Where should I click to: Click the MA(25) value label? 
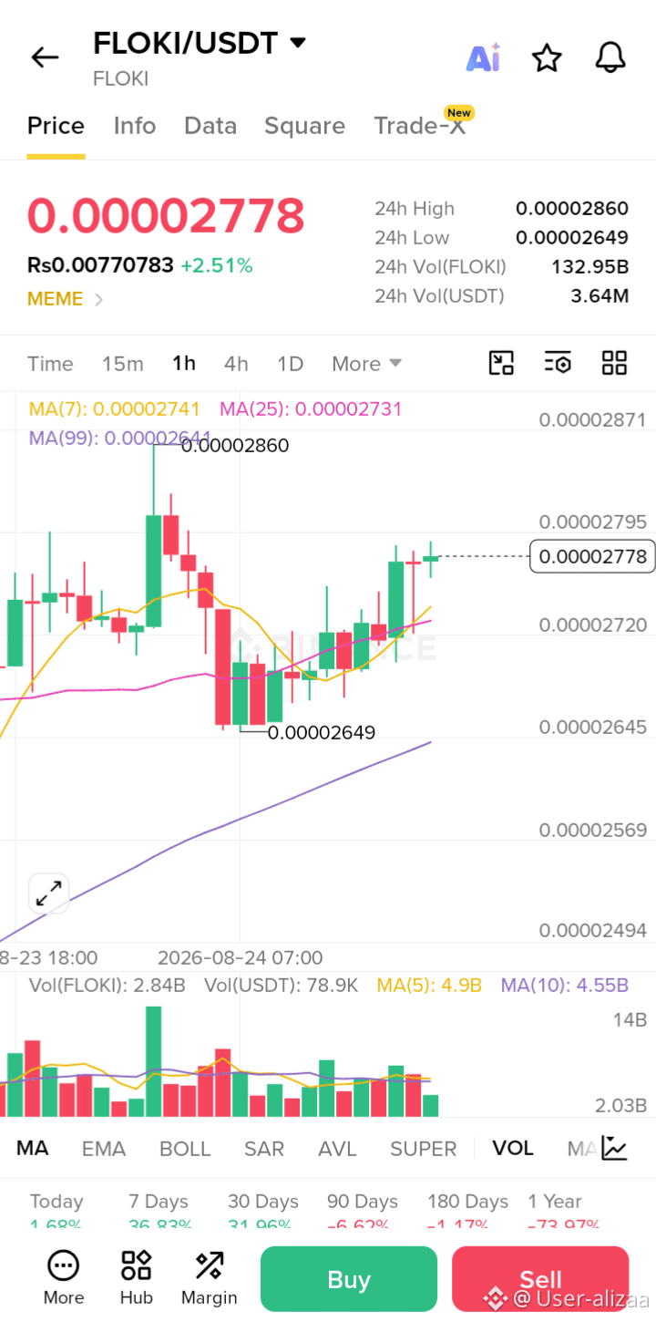tap(311, 409)
